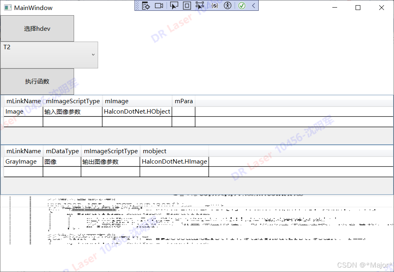The image size is (394, 272).
Task: Click the mPara column header
Action: [183, 101]
